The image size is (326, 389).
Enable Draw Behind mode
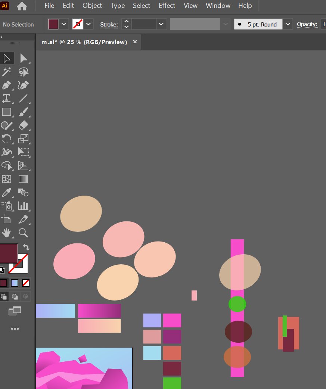coord(15,296)
